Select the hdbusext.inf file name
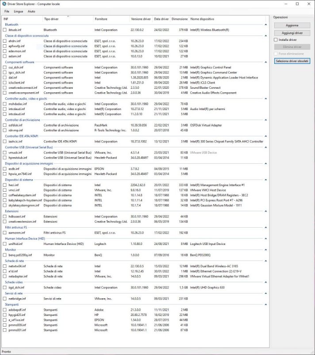Screen dimensions: 315x355 tap(17, 217)
